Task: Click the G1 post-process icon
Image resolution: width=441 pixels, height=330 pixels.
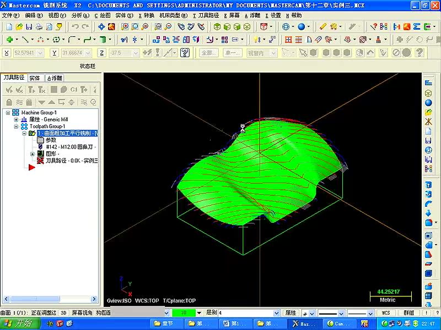Action: click(74, 90)
